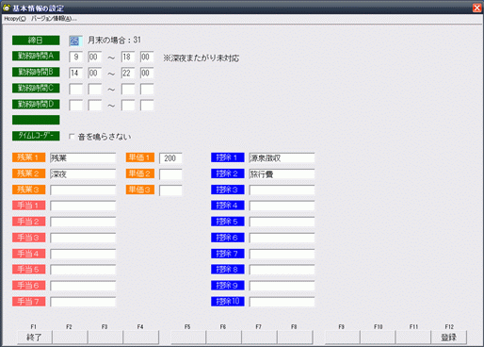Click the empty F5 function button
Viewport: 484px width, 347px height.
188,338
